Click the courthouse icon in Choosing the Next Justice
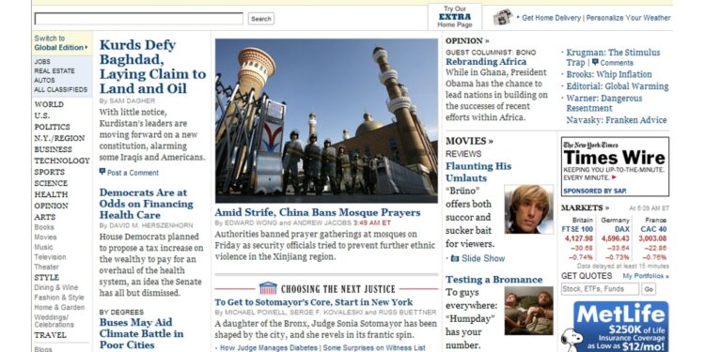This screenshot has width=705, height=352. 268,288
